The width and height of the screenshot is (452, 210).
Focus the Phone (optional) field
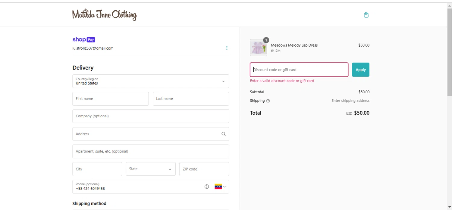pos(151,187)
